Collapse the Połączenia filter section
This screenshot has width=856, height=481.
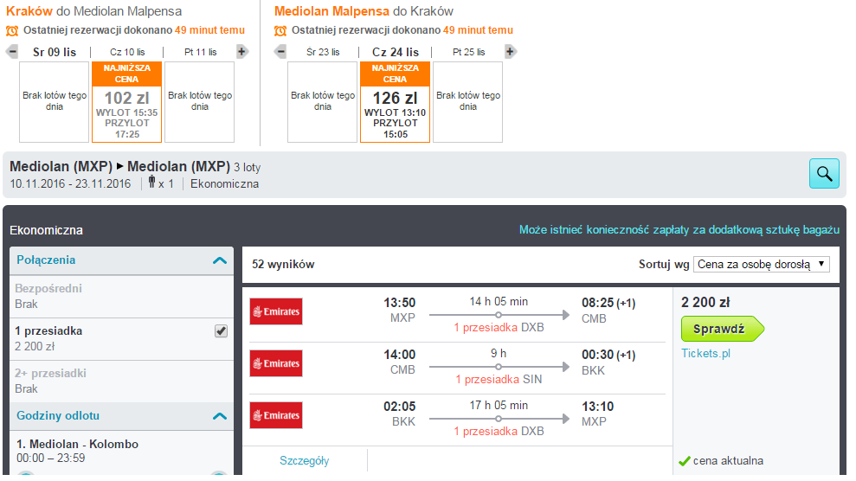tap(220, 260)
